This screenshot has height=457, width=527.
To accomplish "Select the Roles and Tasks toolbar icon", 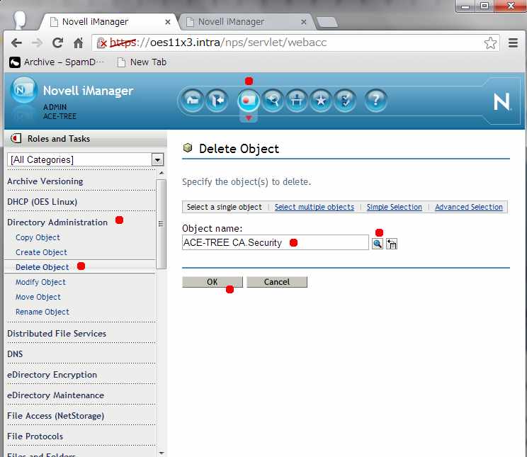I will pyautogui.click(x=249, y=100).
